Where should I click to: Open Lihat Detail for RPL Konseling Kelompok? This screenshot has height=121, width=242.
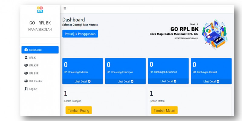pyautogui.click(x=126, y=81)
